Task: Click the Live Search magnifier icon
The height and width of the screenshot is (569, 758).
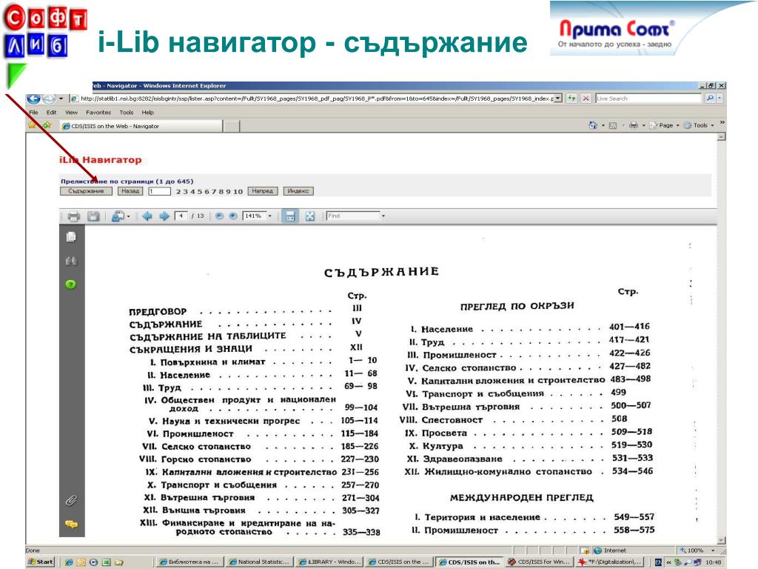Action: (x=710, y=99)
